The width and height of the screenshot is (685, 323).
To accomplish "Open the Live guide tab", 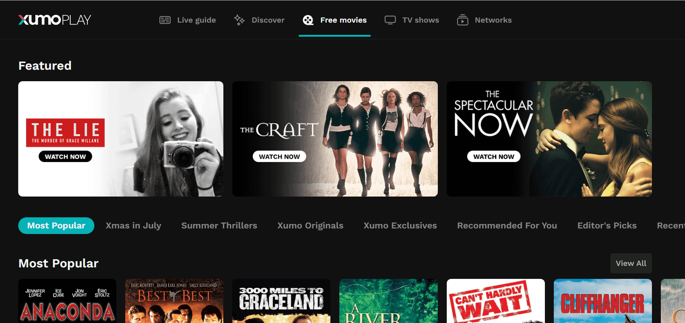I will coord(188,20).
